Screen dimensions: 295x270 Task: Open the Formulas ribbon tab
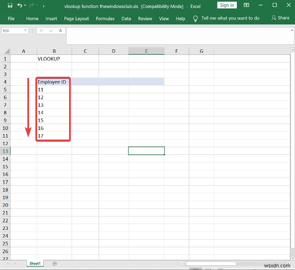pos(105,19)
